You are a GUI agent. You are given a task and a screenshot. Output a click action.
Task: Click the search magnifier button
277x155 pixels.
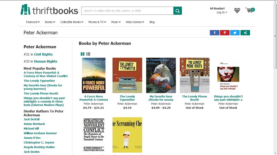coord(178,11)
